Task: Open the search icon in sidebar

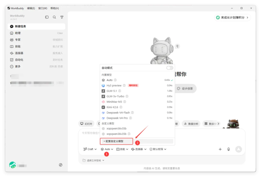Action: tap(54, 17)
